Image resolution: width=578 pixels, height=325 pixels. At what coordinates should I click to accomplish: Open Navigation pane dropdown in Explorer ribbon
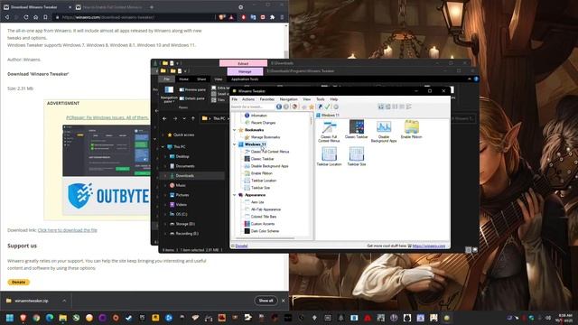coord(169,94)
